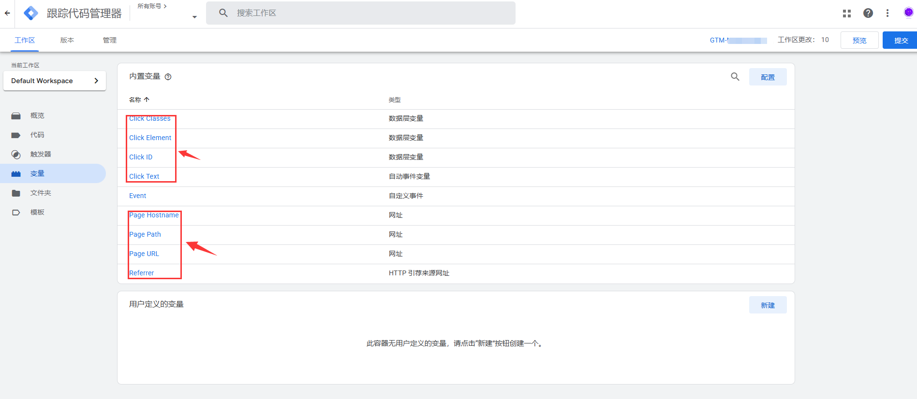Image resolution: width=917 pixels, height=399 pixels.
Task: Click the 工作区更改: 10 indicator
Action: 803,40
